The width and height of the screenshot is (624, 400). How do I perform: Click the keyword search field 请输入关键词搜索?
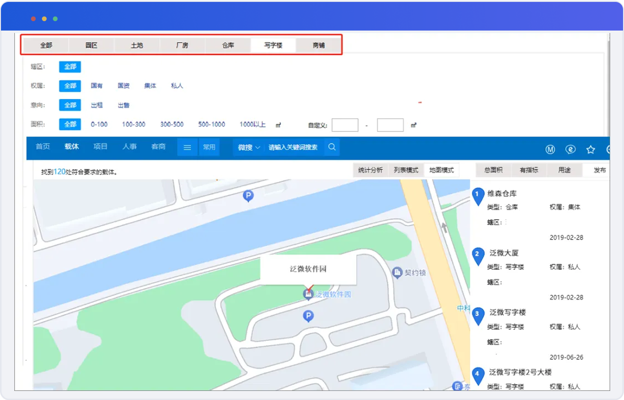click(x=293, y=147)
